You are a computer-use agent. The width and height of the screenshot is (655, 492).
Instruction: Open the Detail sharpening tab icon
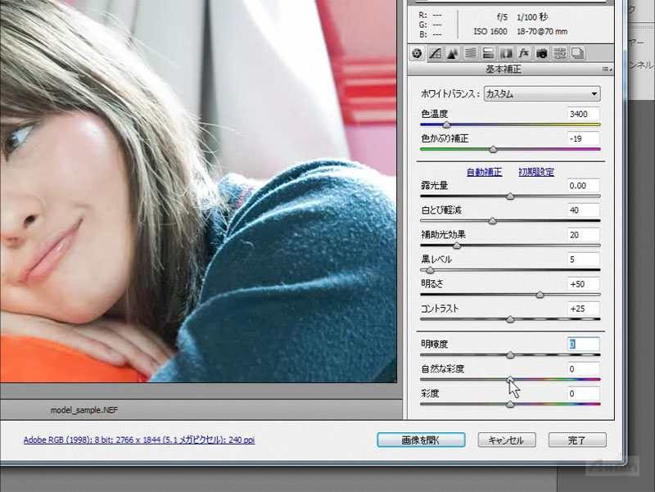click(453, 53)
